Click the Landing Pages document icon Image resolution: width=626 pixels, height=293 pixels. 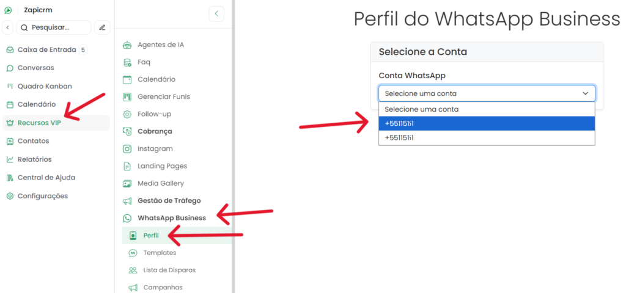pos(127,166)
